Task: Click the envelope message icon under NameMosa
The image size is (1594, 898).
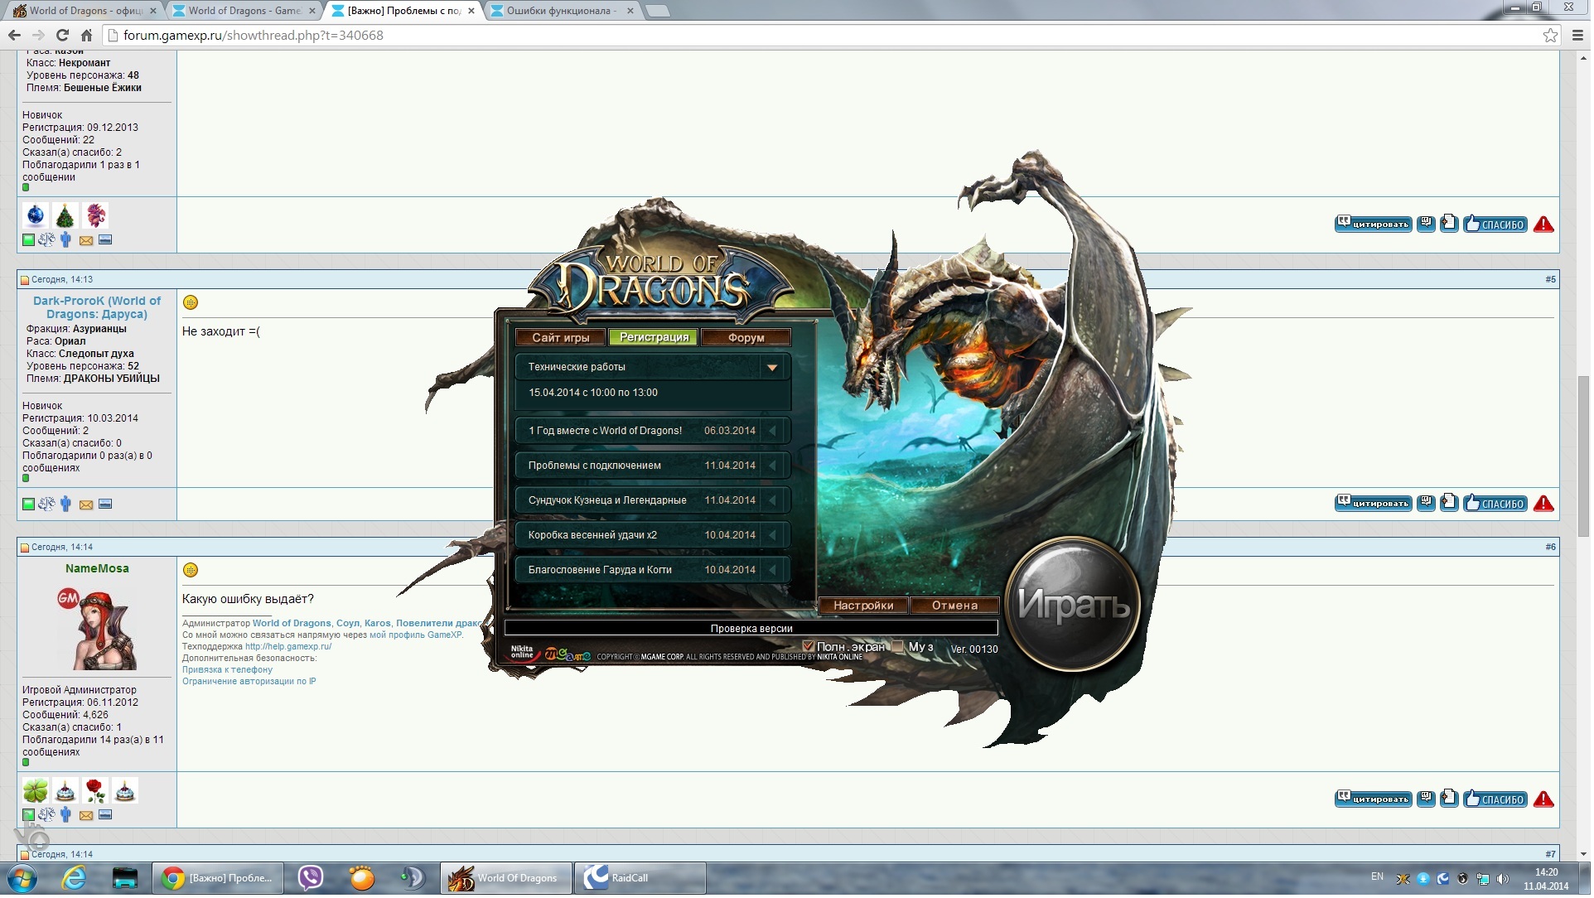Action: (86, 817)
